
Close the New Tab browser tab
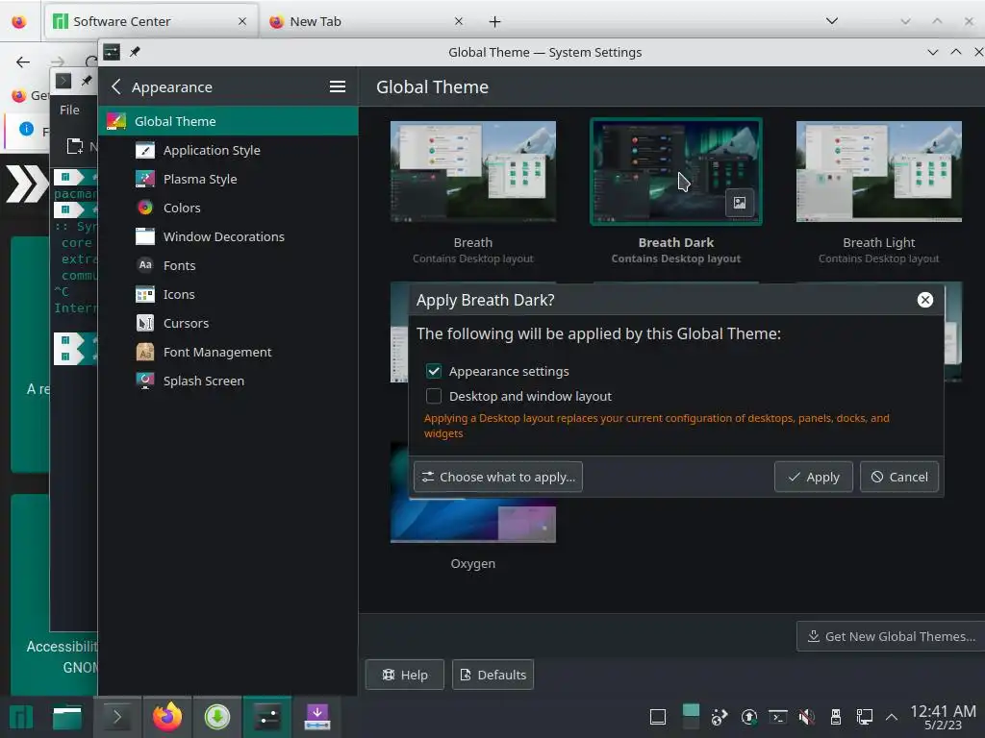pyautogui.click(x=459, y=21)
